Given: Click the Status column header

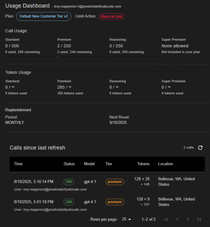Looking at the screenshot, I should click(69, 164).
